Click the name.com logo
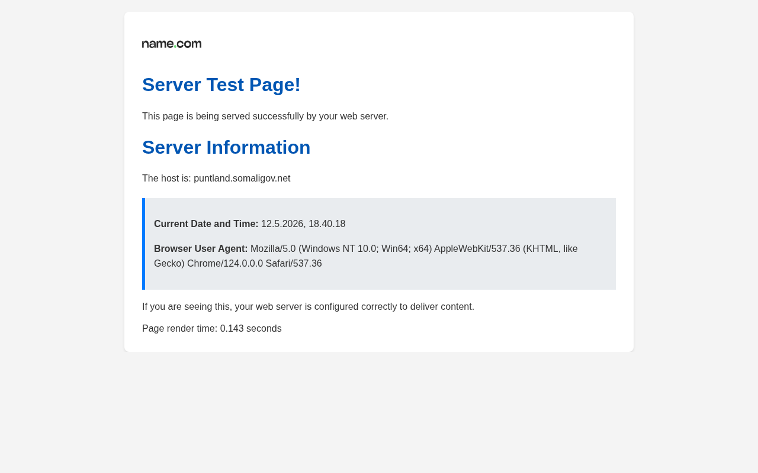Screen dimensions: 758x473 (172, 44)
